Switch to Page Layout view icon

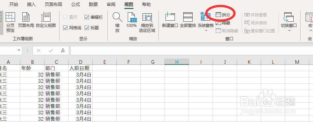coord(26,17)
